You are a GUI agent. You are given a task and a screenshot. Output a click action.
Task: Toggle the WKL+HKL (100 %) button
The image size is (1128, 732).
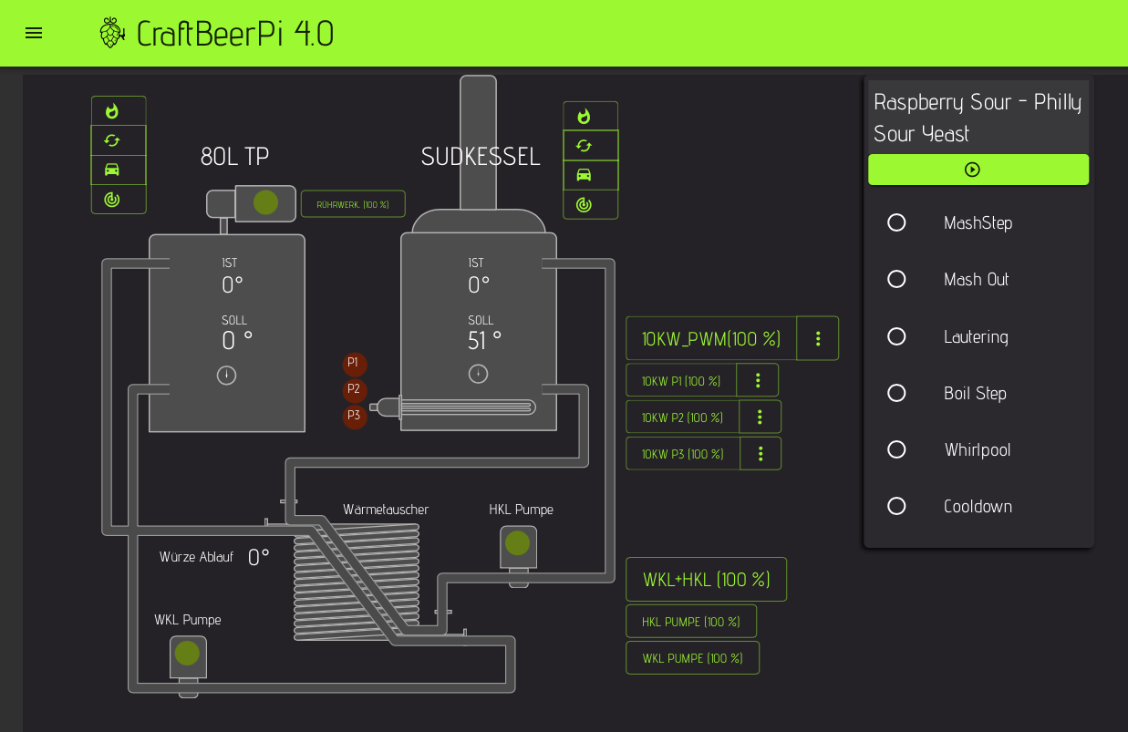point(706,580)
